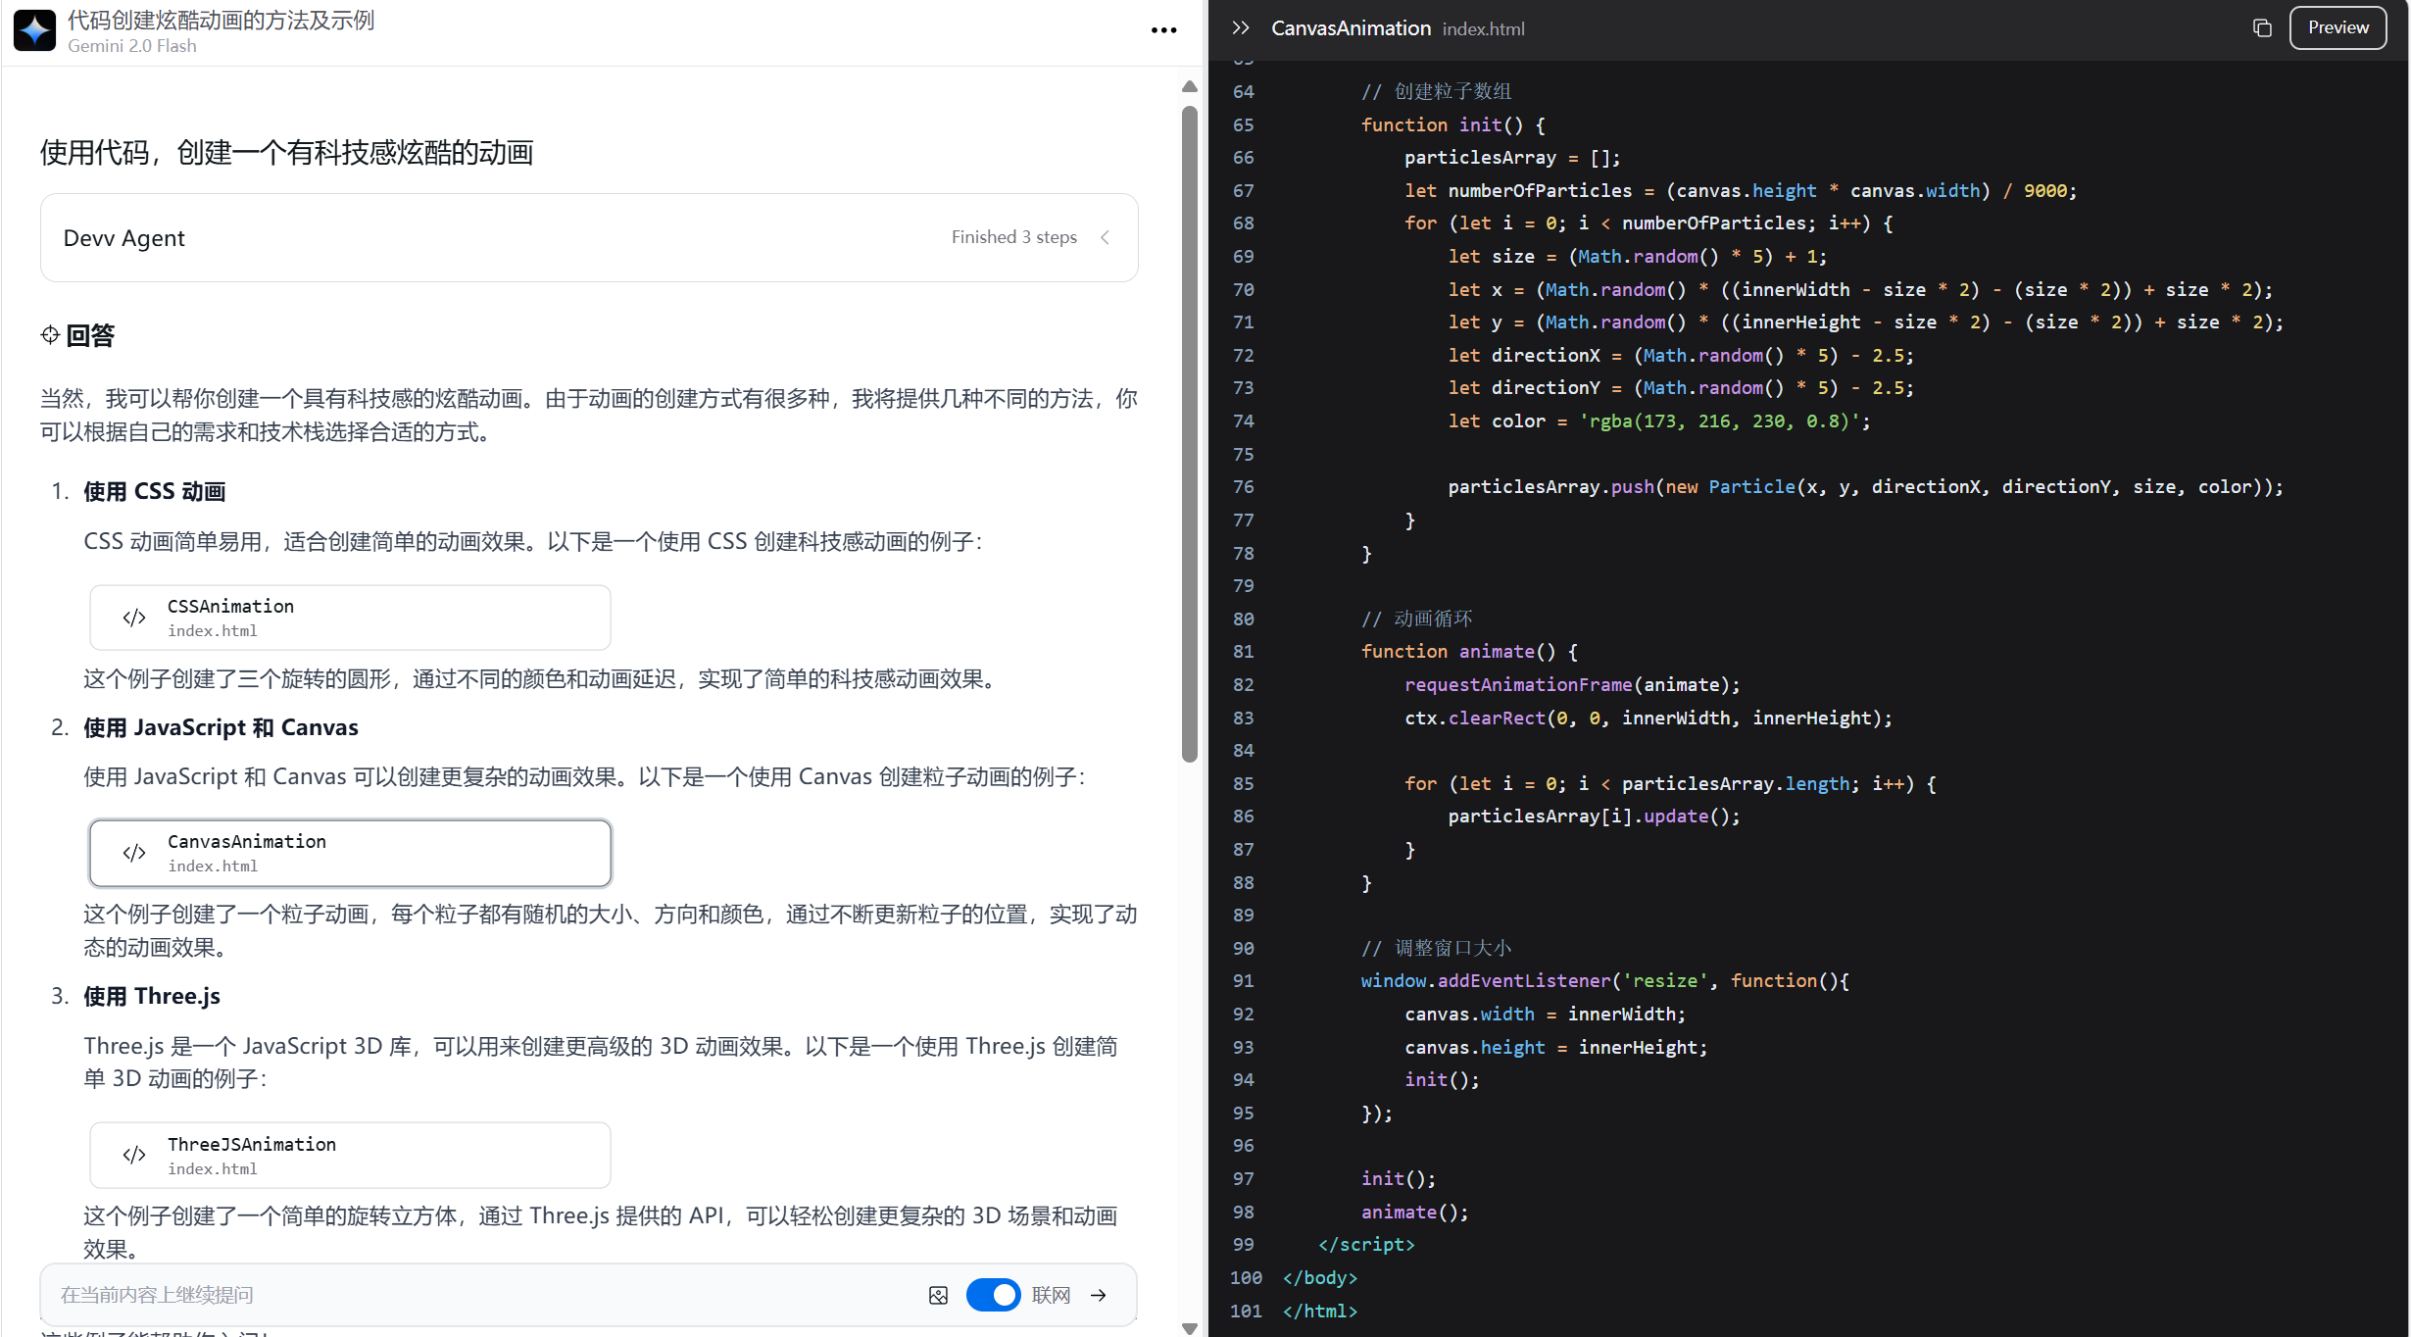Click closing </script> tag on line 99
Screen dimensions: 2411x1337
coord(1366,1244)
